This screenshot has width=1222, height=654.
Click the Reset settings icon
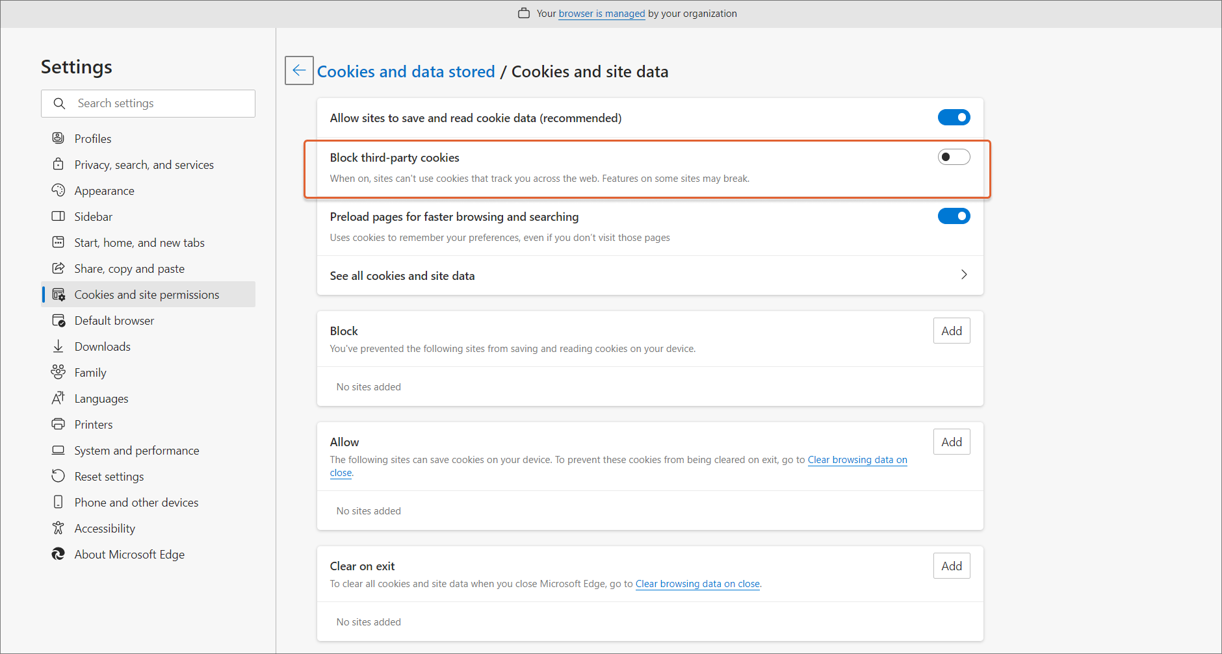click(x=58, y=476)
